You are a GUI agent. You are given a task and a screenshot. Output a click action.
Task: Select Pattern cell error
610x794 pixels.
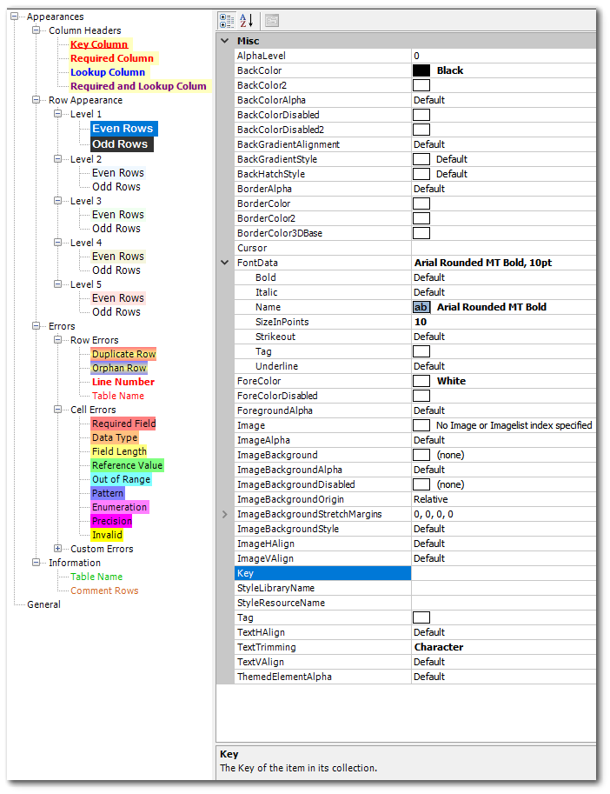click(x=107, y=493)
